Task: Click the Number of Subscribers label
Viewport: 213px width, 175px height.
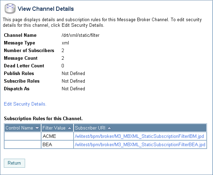Action: tap(29, 50)
